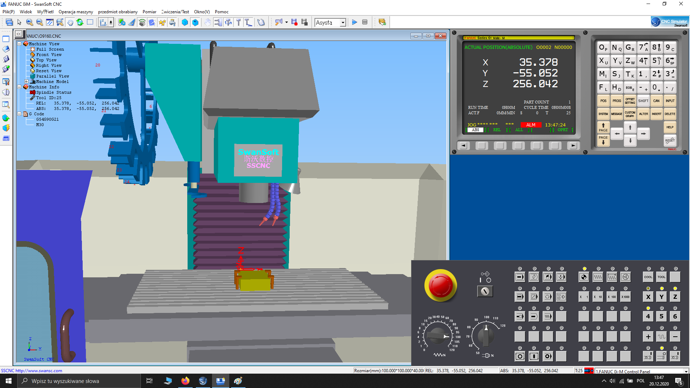Select the Z axis button on control panel
The width and height of the screenshot is (690, 388).
675,297
